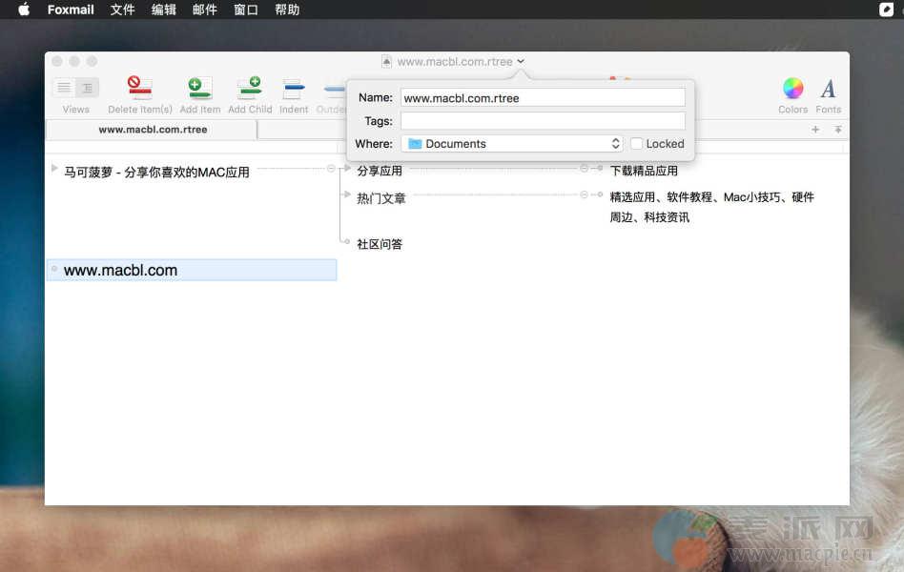Click the Delete Item(s) toolbar icon
Screen dimensions: 904x572
pyautogui.click(x=140, y=89)
